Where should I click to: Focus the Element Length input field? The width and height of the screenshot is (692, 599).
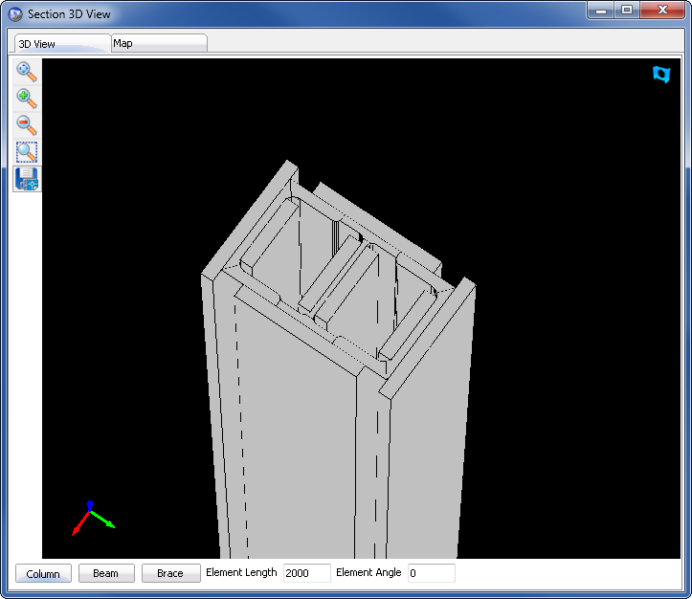[x=306, y=573]
